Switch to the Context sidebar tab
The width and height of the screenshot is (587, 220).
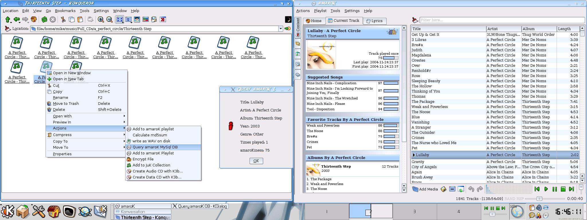click(298, 27)
